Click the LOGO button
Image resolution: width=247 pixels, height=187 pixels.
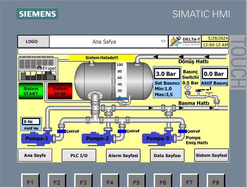tap(33, 41)
